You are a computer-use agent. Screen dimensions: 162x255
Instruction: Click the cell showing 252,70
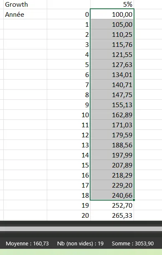112,205
